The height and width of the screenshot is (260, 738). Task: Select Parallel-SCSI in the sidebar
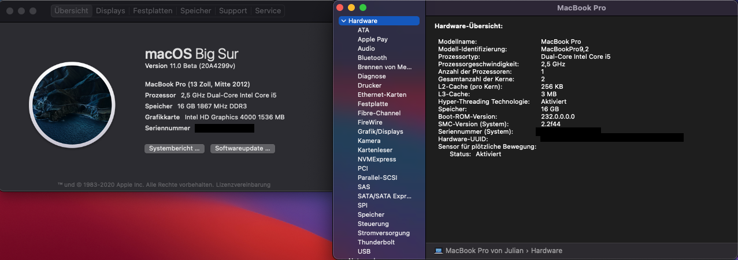(x=377, y=178)
